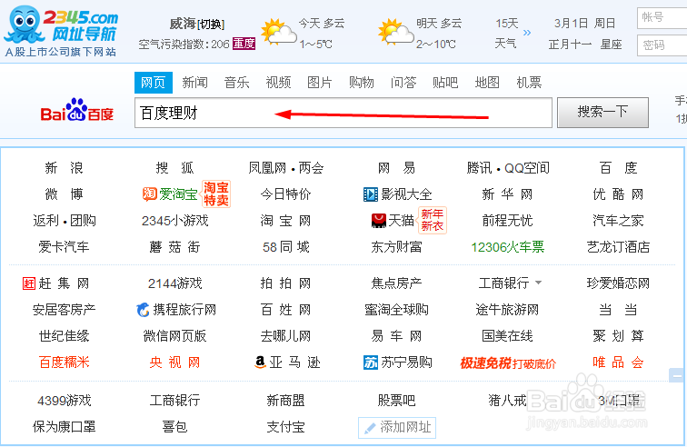This screenshot has height=447, width=687.
Task: Open the 百度糯米 link
Action: (x=64, y=363)
